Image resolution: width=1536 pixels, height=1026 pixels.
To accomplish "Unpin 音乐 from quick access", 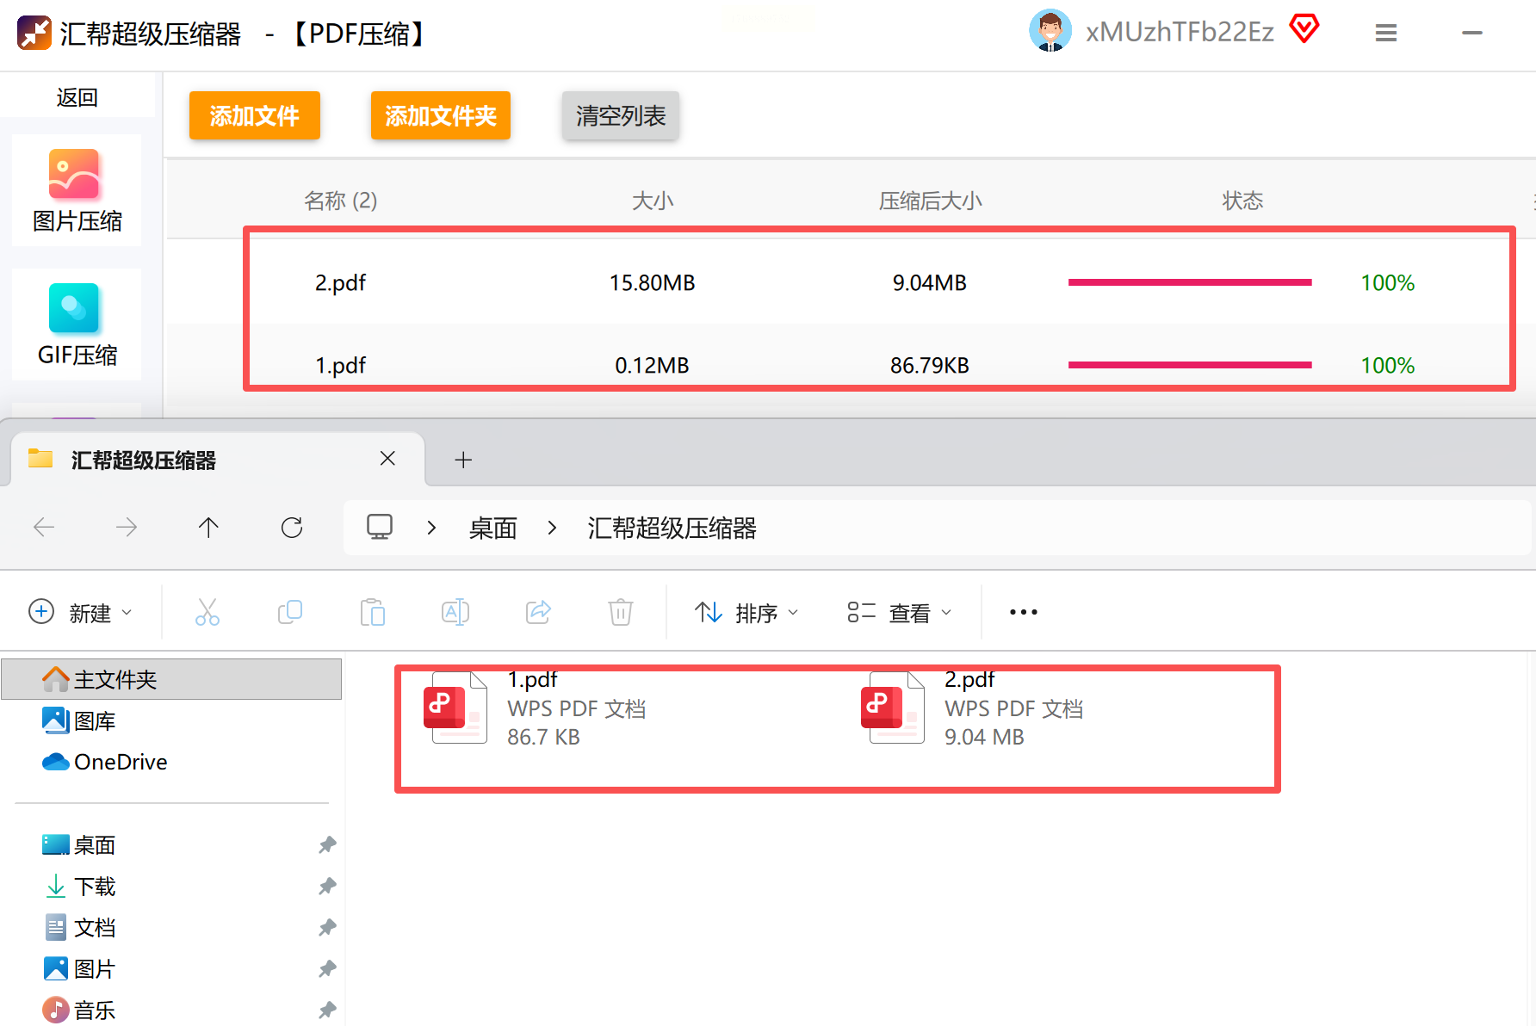I will pyautogui.click(x=327, y=1010).
